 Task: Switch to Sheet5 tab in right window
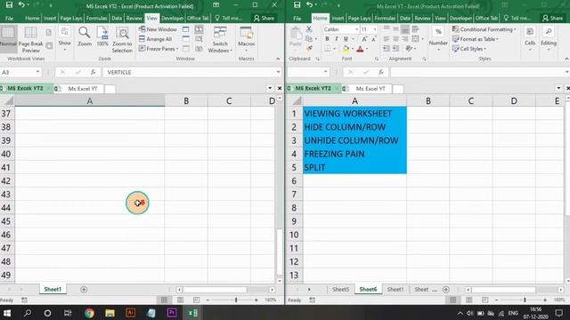tap(340, 289)
